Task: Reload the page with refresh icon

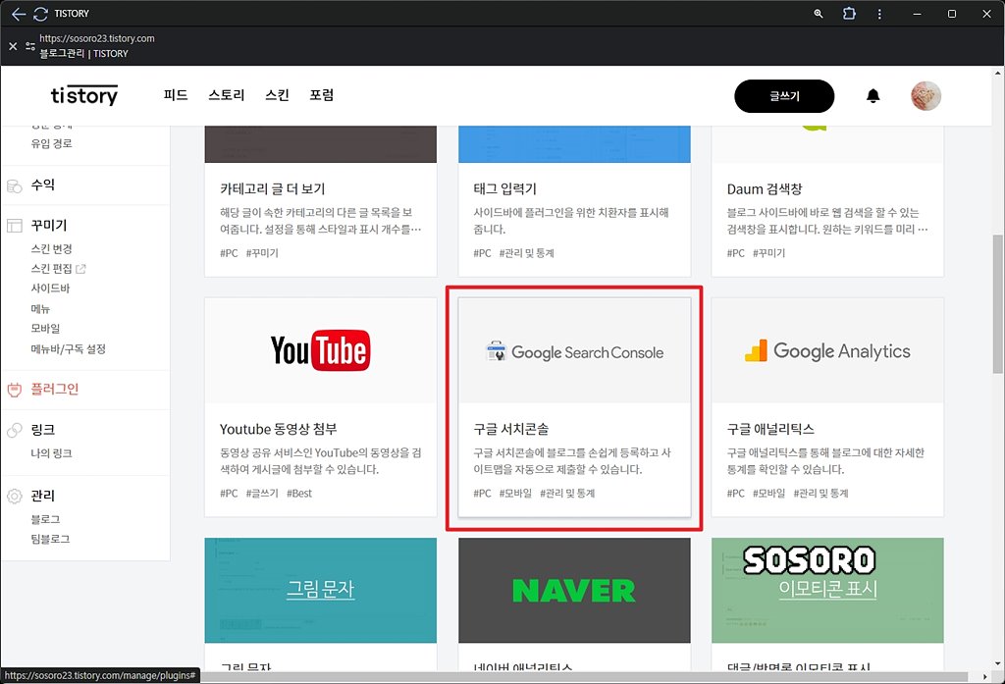Action: tap(40, 14)
